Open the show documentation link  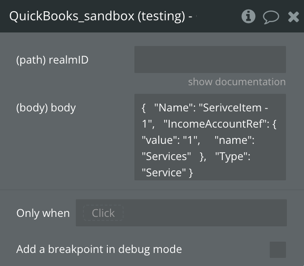click(x=237, y=82)
